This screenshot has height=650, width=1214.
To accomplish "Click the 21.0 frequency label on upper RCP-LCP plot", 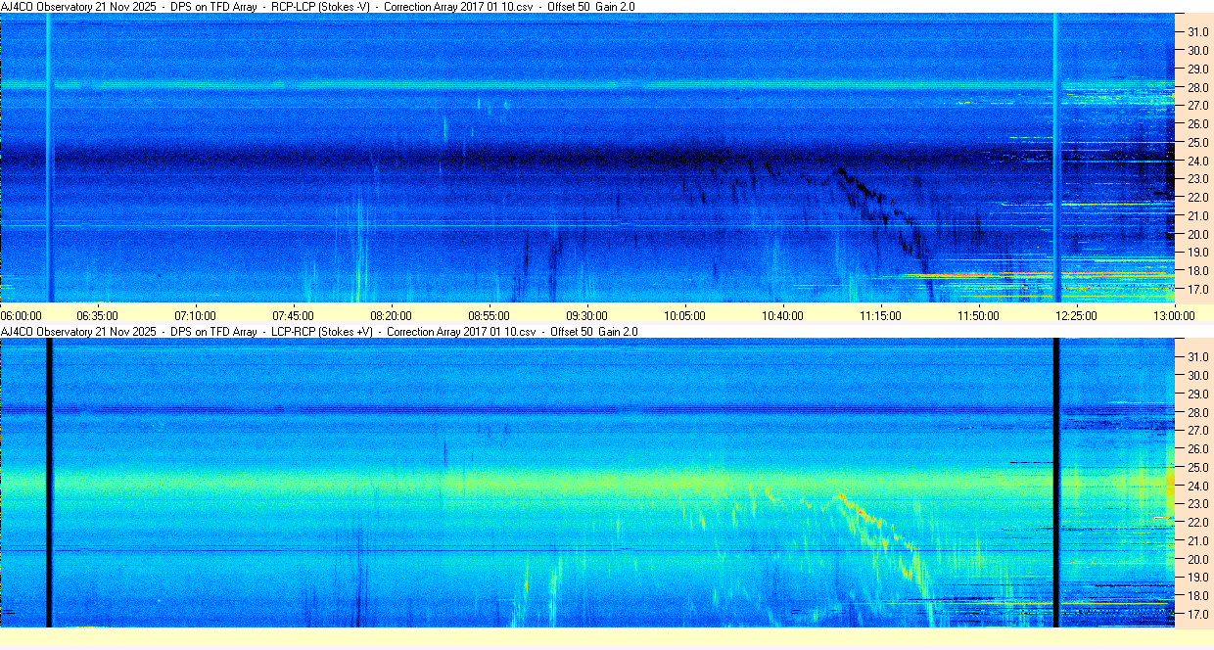I will point(1198,215).
